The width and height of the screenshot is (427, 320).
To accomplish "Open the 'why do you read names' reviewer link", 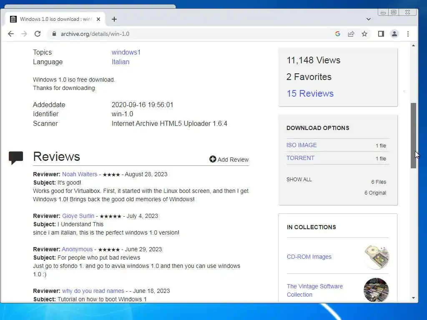I will 93,291.
